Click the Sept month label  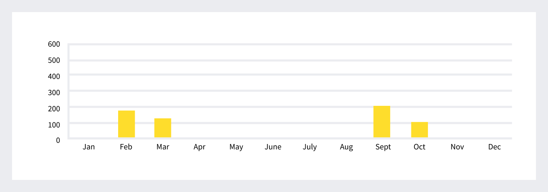(383, 147)
